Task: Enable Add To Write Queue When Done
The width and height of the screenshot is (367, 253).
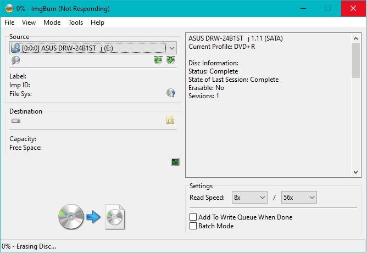Action: click(193, 217)
